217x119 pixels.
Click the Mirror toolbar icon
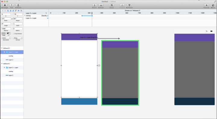[x=213, y=5]
